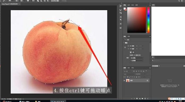This screenshot has width=185, height=102.
Task: Open the bit depth dropdown in Properties
Action: (137, 61)
